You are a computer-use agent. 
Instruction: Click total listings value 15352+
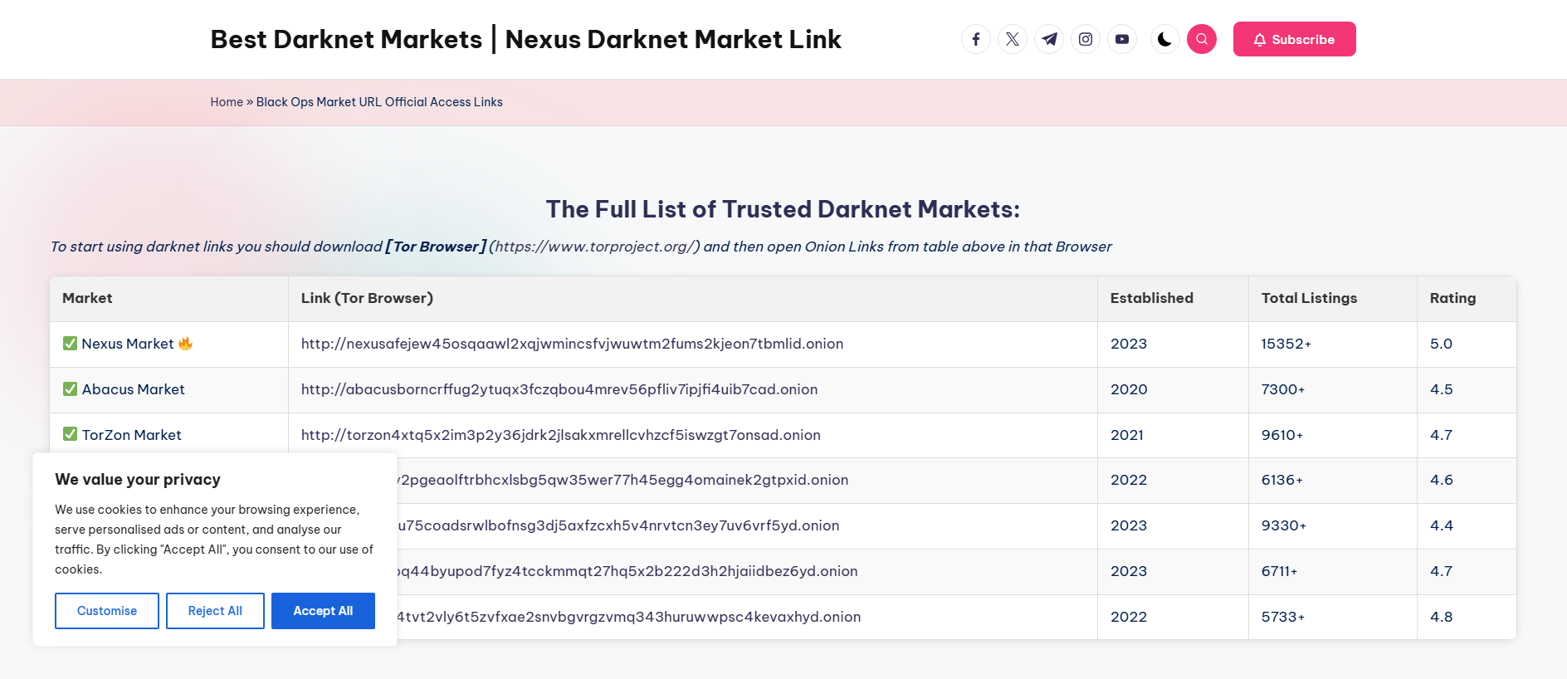click(x=1286, y=344)
